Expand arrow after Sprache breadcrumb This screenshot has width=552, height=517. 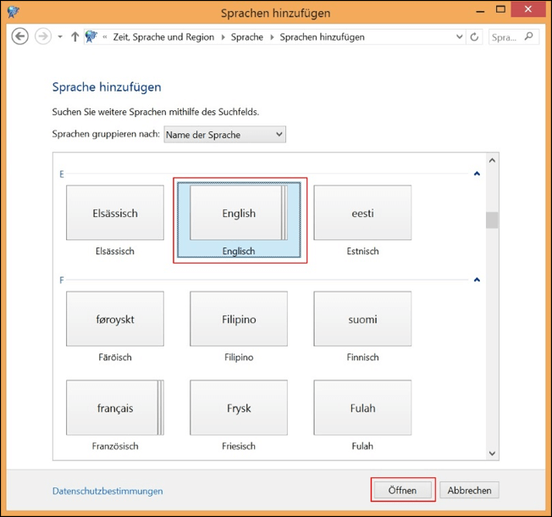pos(272,37)
